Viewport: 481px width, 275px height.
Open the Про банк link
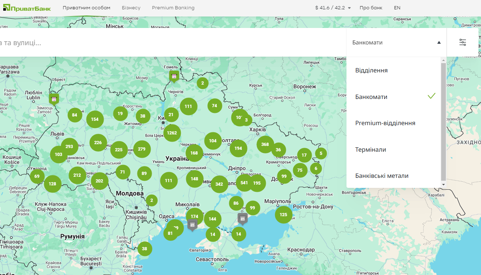tap(371, 8)
